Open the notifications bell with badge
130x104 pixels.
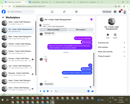coord(120,12)
